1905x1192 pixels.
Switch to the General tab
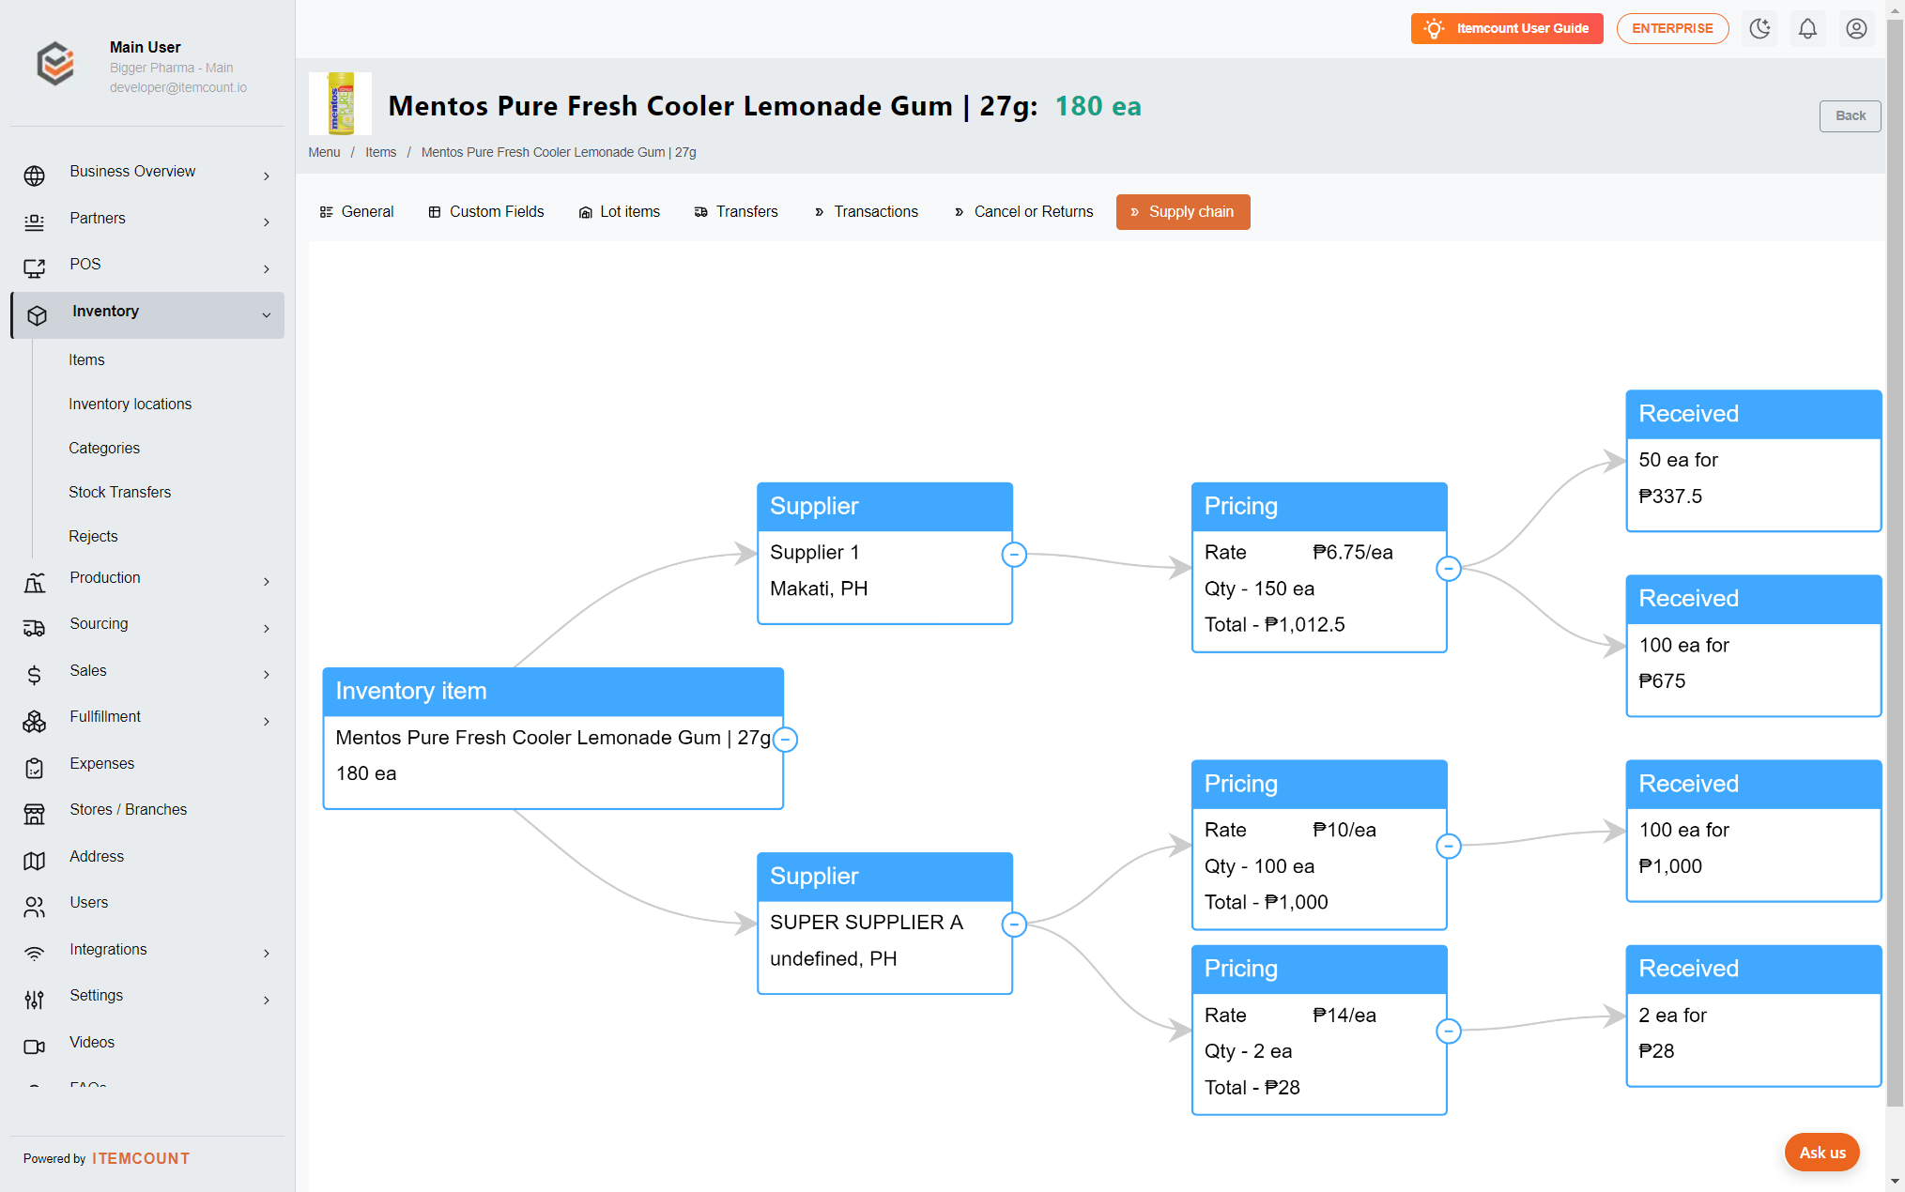pyautogui.click(x=357, y=212)
